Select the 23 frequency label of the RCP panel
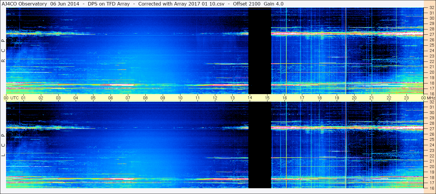This screenshot has width=436, height=194. (x=431, y=56)
